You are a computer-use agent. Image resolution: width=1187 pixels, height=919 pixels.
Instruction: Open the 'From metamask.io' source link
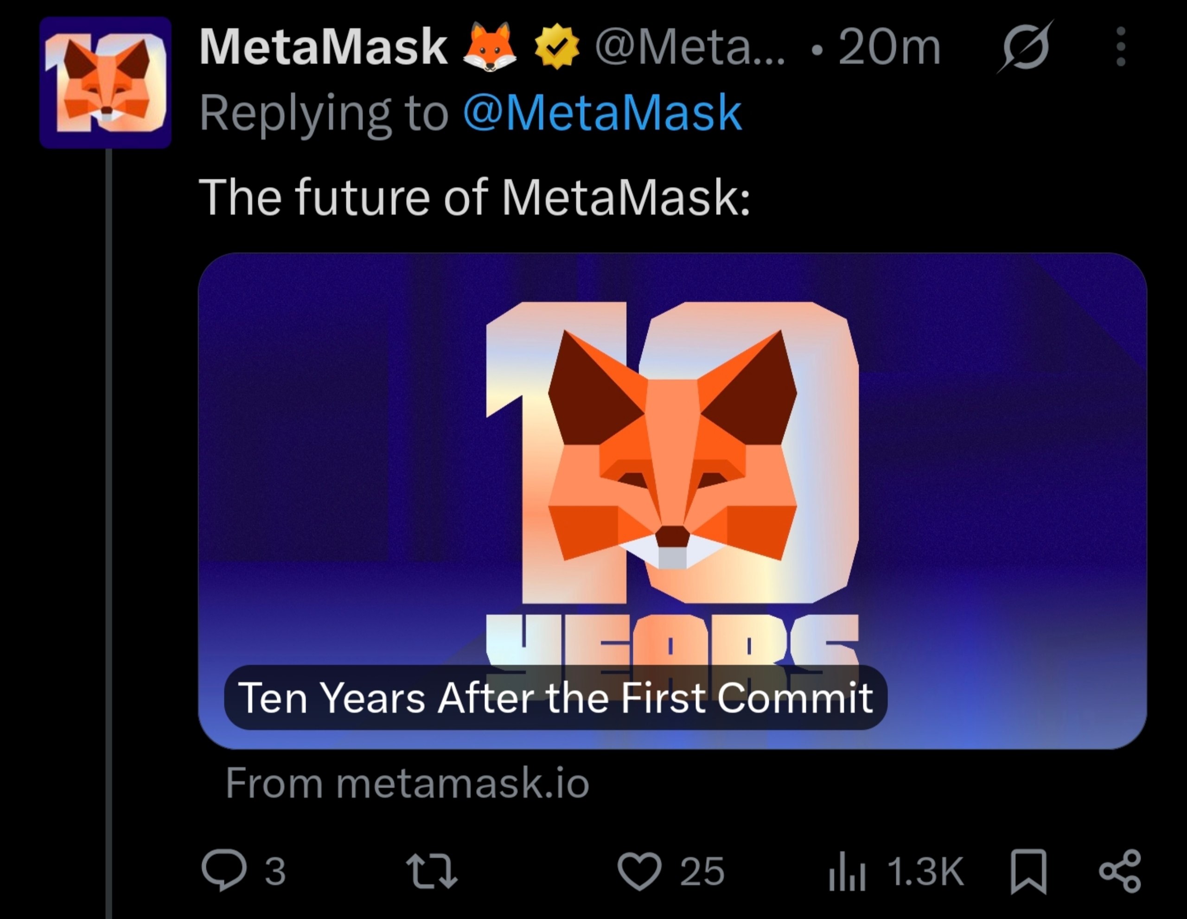407,783
